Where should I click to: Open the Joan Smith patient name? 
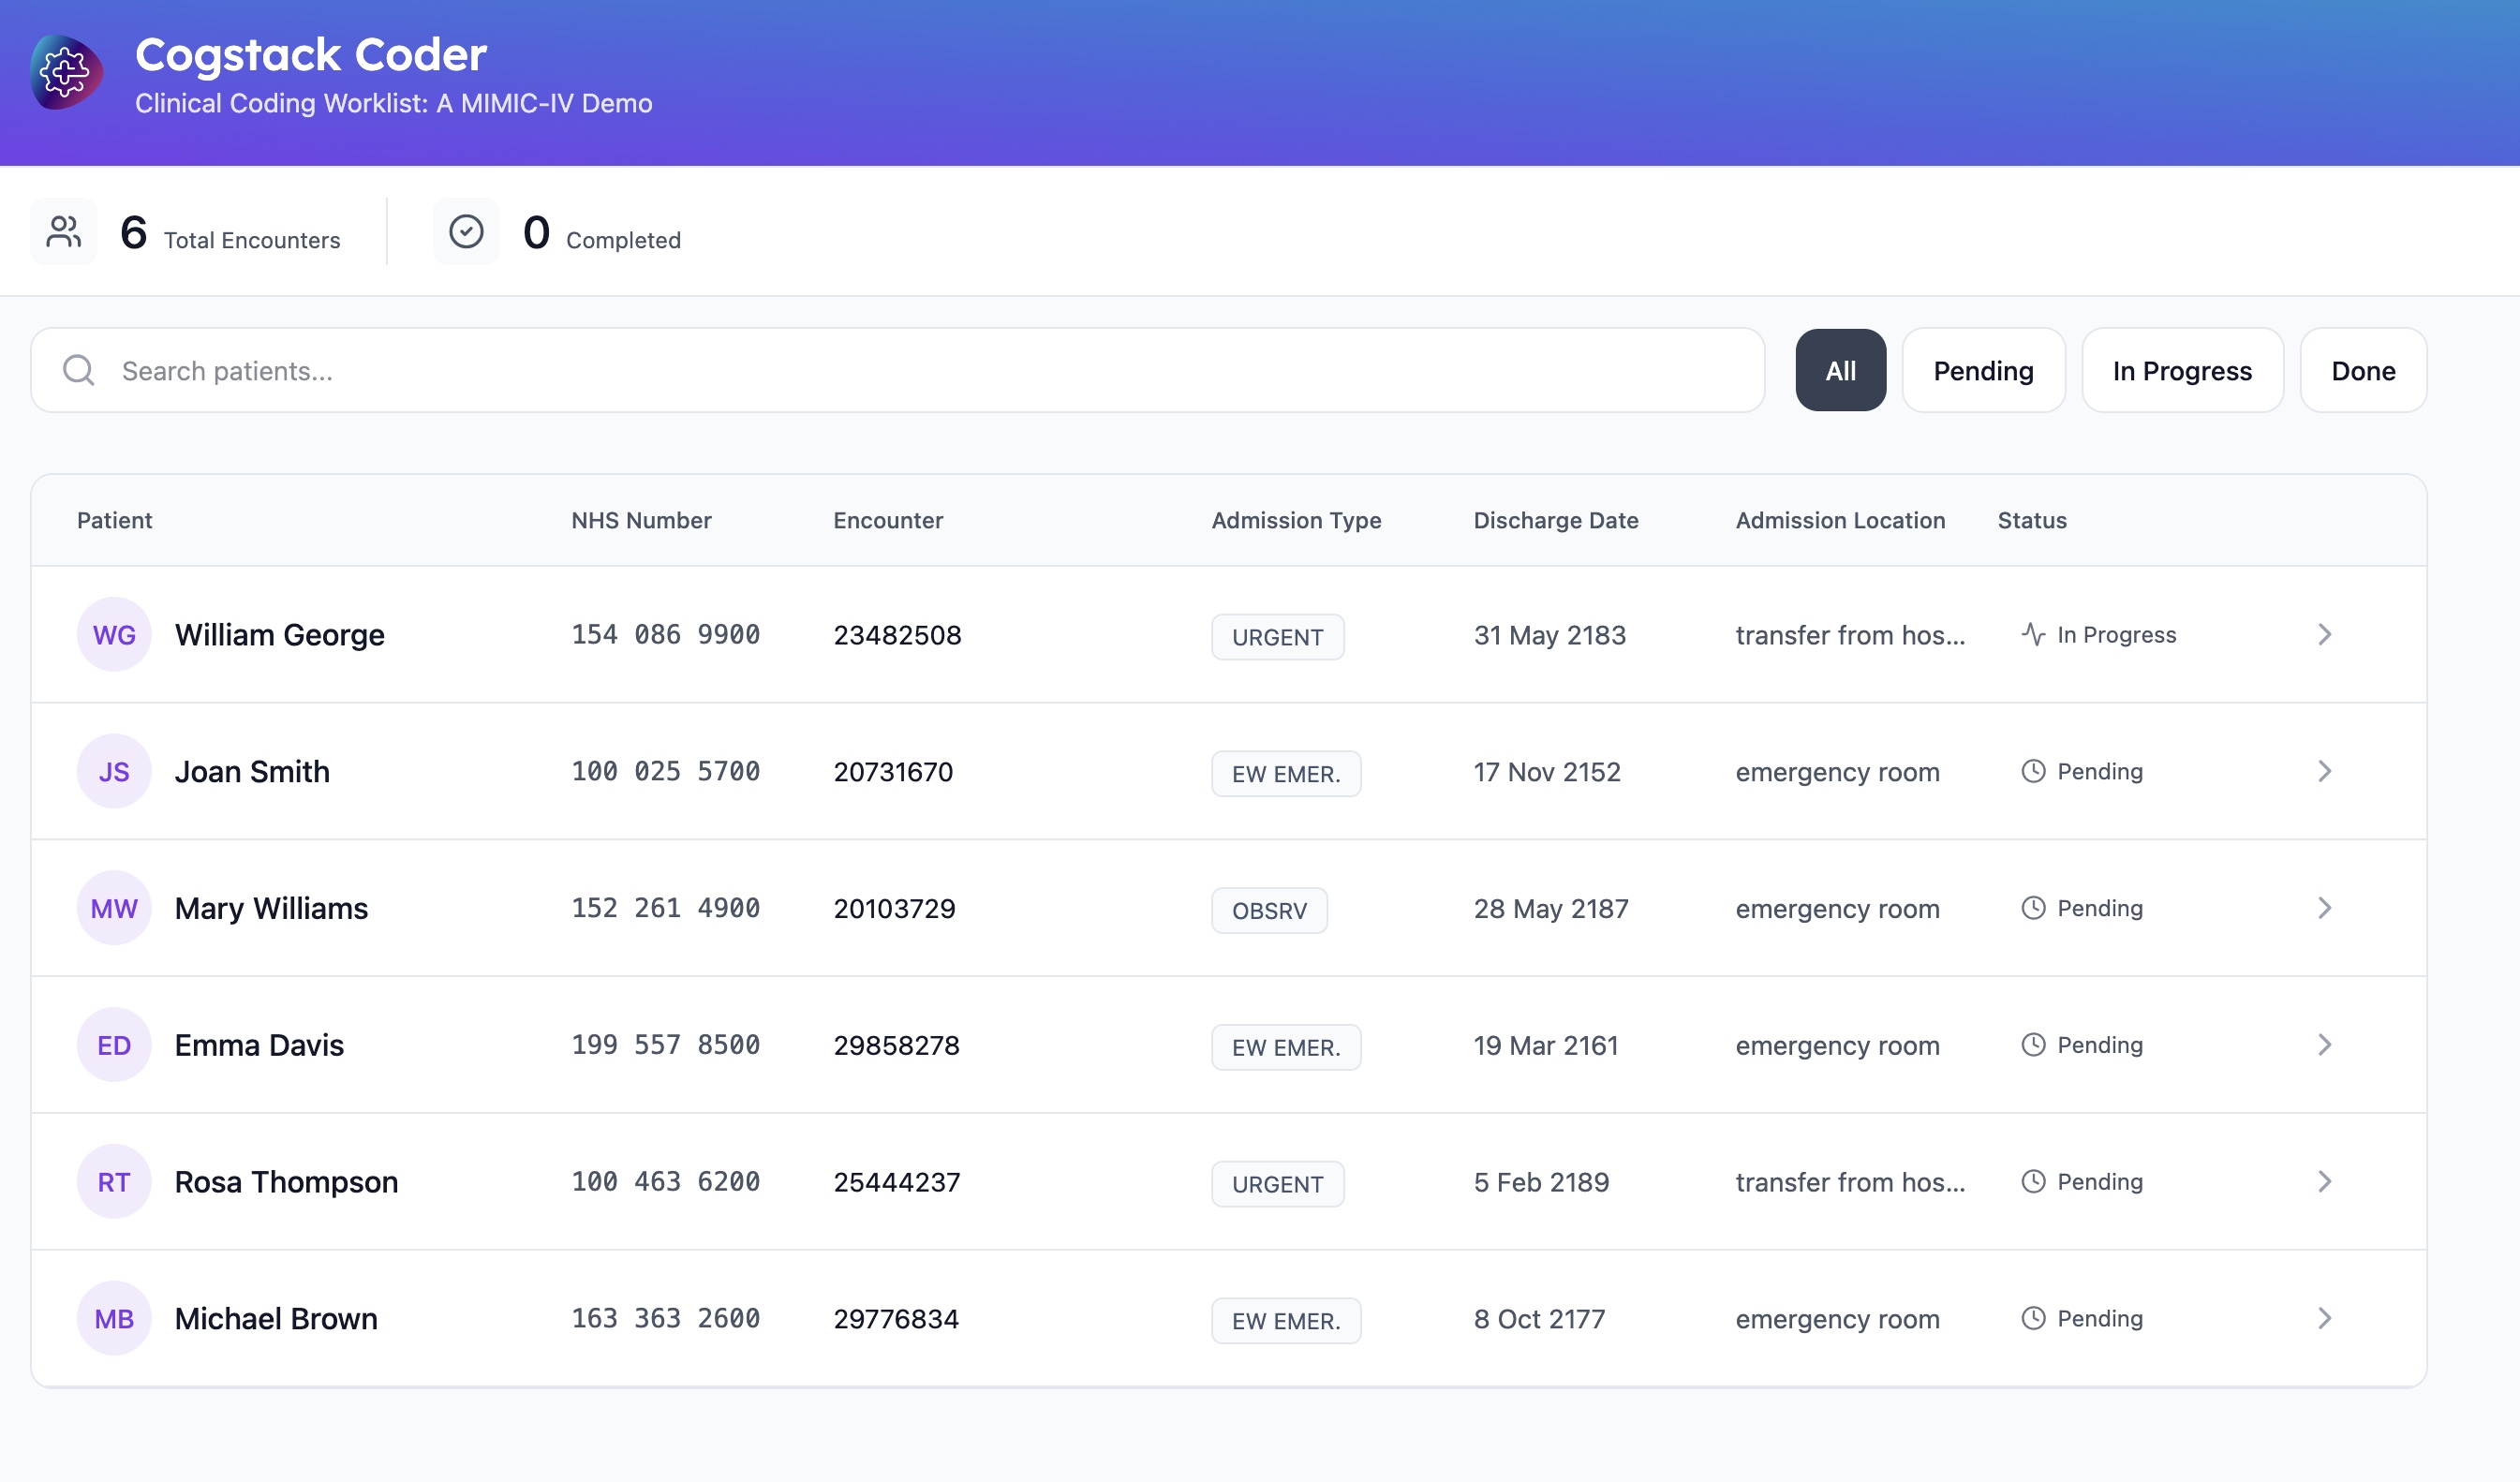click(252, 772)
